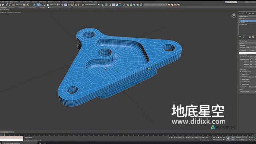Toggle the 3D Snaps icon

tap(69, 5)
